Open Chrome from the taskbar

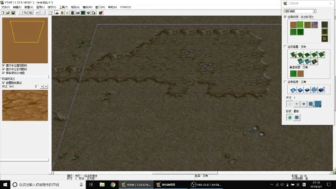[x=113, y=184]
